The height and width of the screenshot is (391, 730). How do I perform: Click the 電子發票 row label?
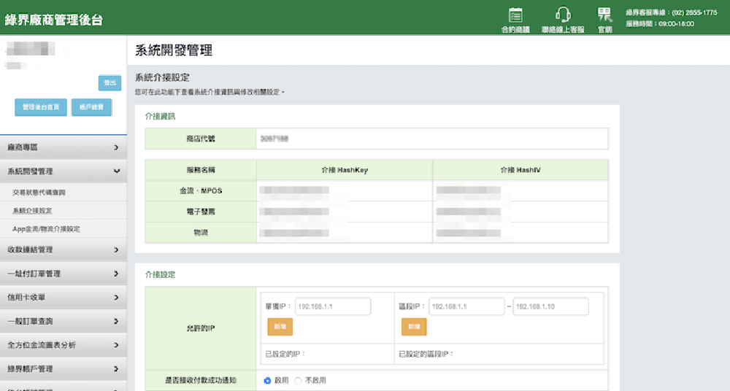[201, 212]
